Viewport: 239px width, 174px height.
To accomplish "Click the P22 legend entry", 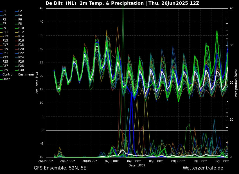I will [x=20, y=53].
